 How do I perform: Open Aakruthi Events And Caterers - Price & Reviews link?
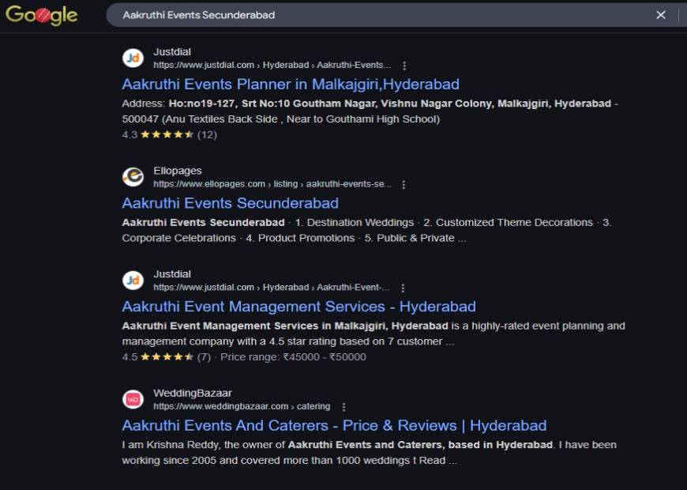point(334,425)
